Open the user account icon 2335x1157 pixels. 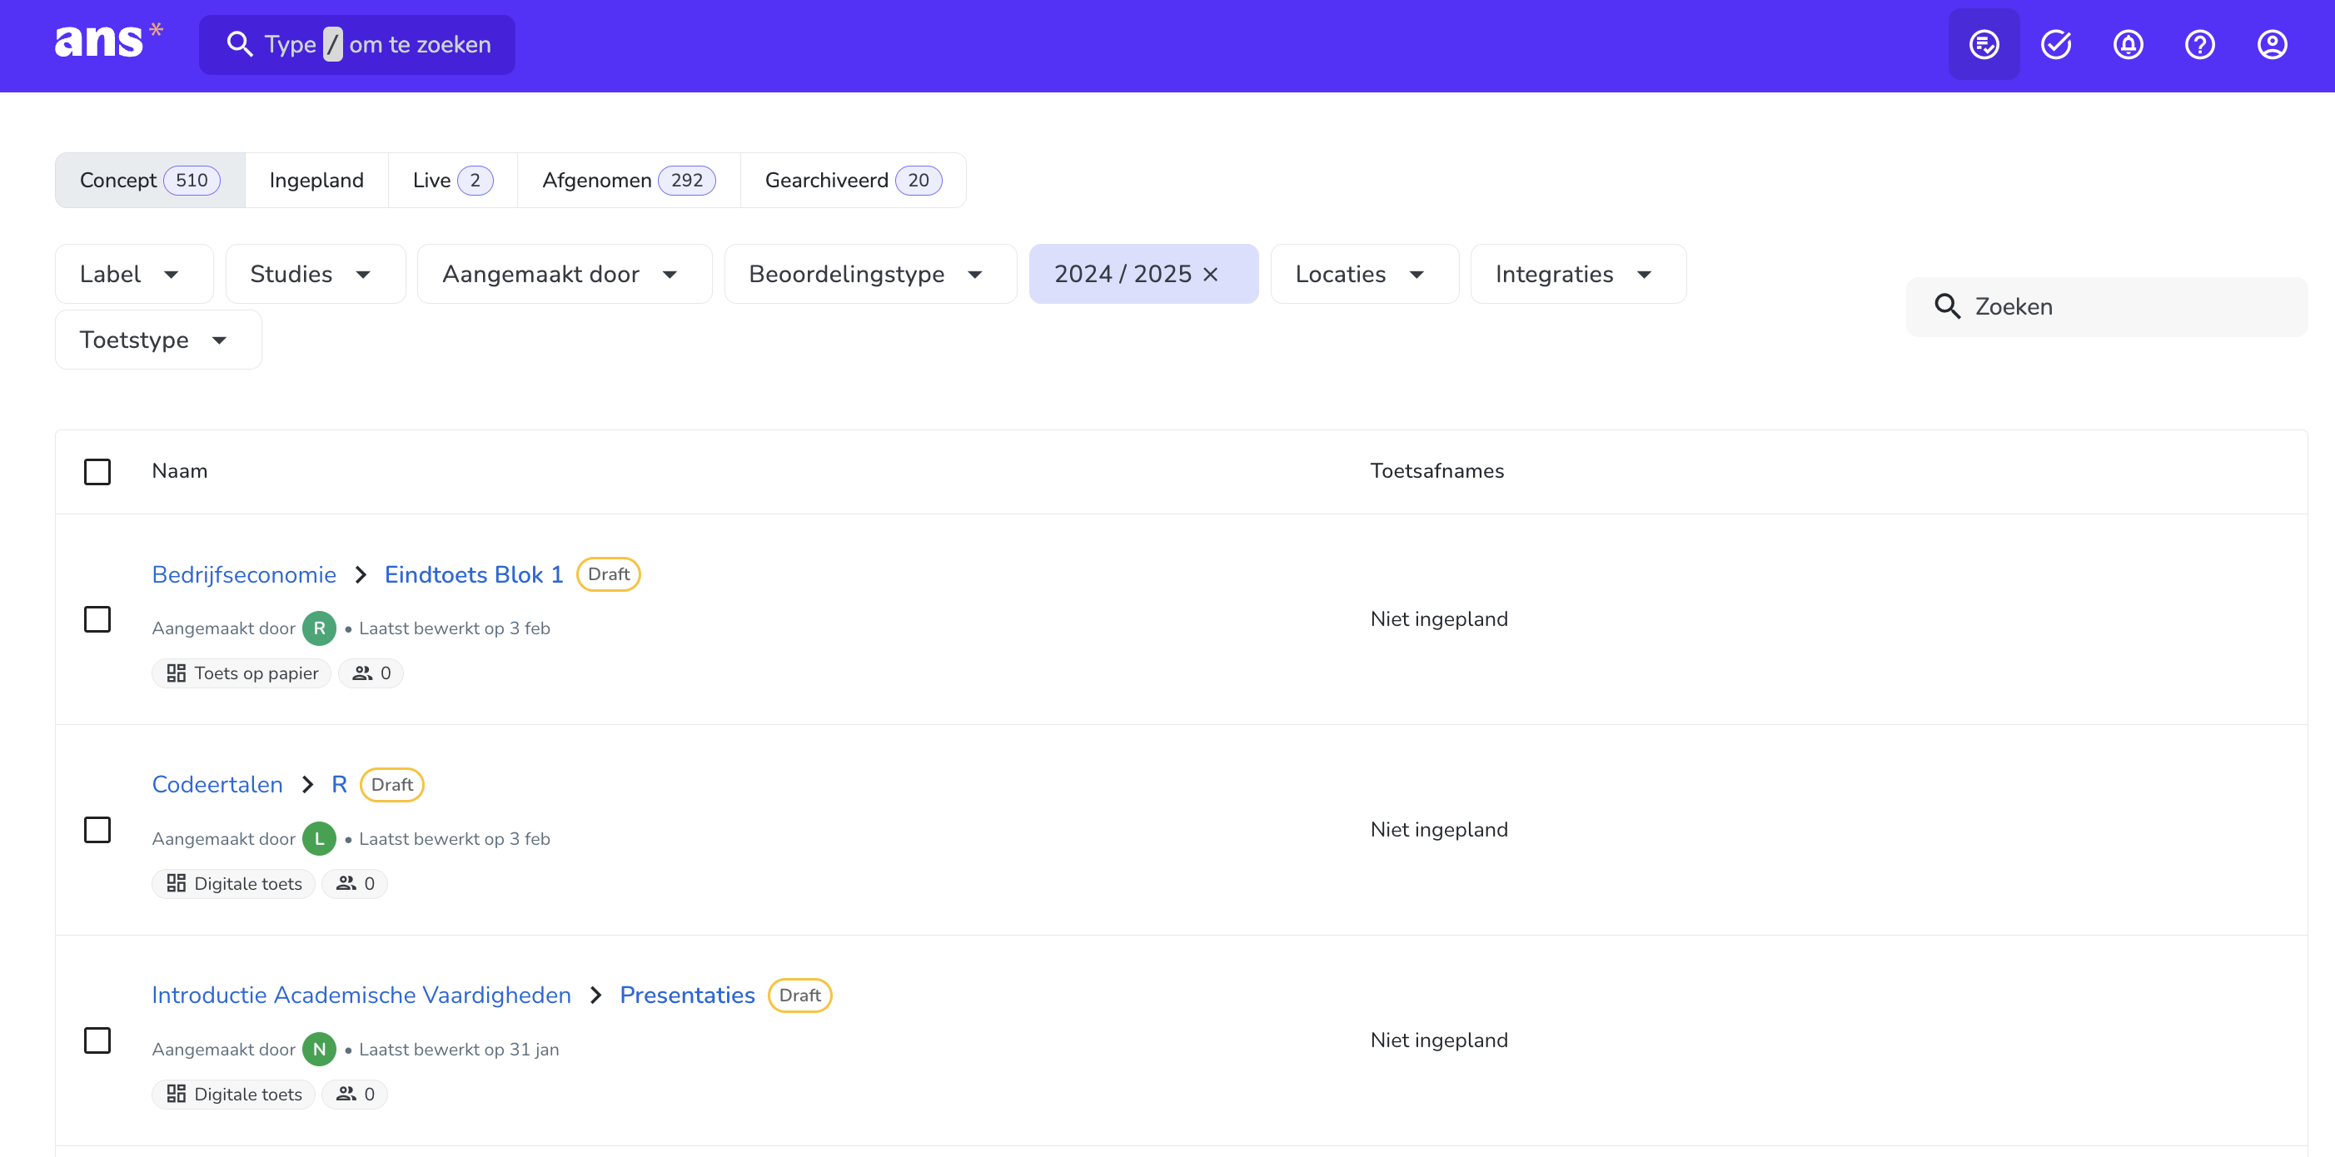[x=2272, y=44]
